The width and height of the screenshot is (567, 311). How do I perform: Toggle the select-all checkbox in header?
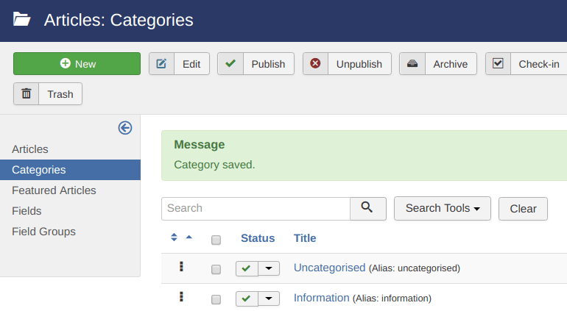pyautogui.click(x=216, y=240)
